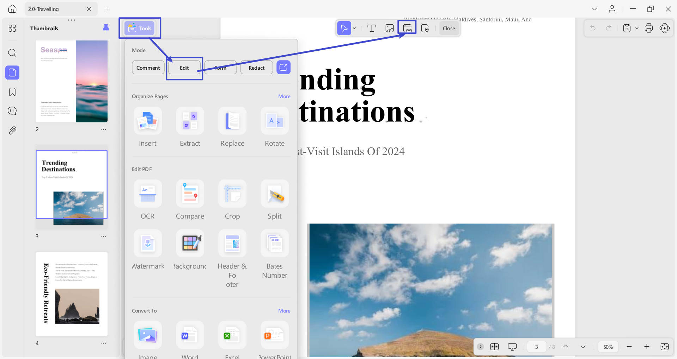Screen dimensions: 677x359
Task: Select the Text editing tool in the toolbar
Action: click(x=372, y=28)
